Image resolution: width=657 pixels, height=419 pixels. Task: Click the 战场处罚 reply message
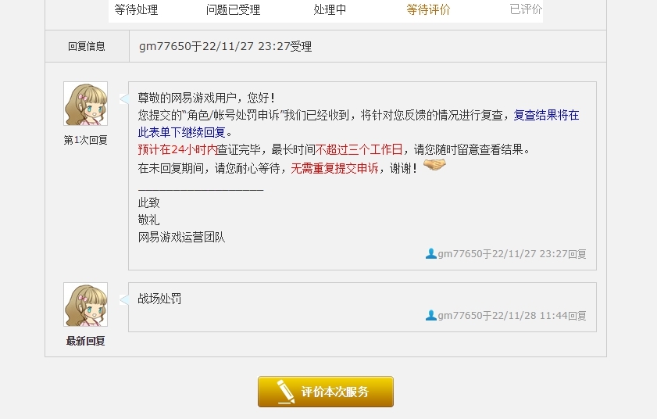(x=159, y=299)
